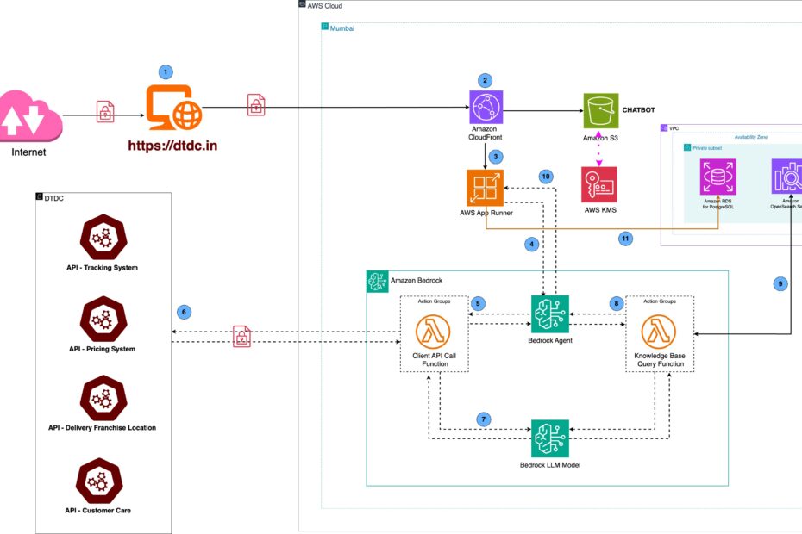Select the 'CHATBOT' label
Viewport: 802px width, 534px height.
click(638, 110)
